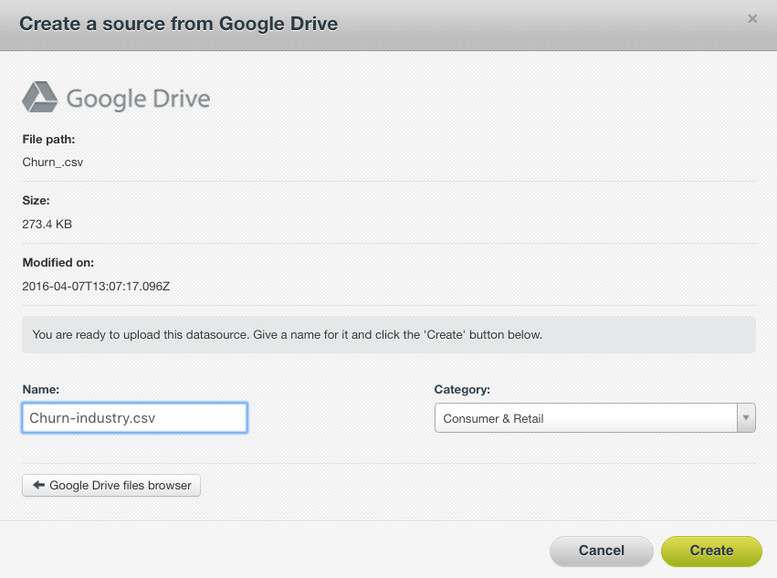This screenshot has width=777, height=578.
Task: Click the dialog title 'Create a source from Google Drive'
Action: tap(178, 24)
